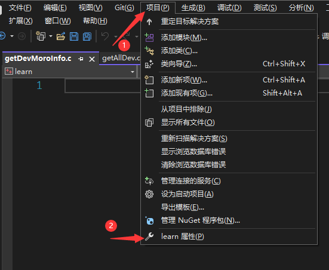This screenshot has height=270, width=329.
Task: Click the 项目(P) menu header
Action: [x=158, y=8]
